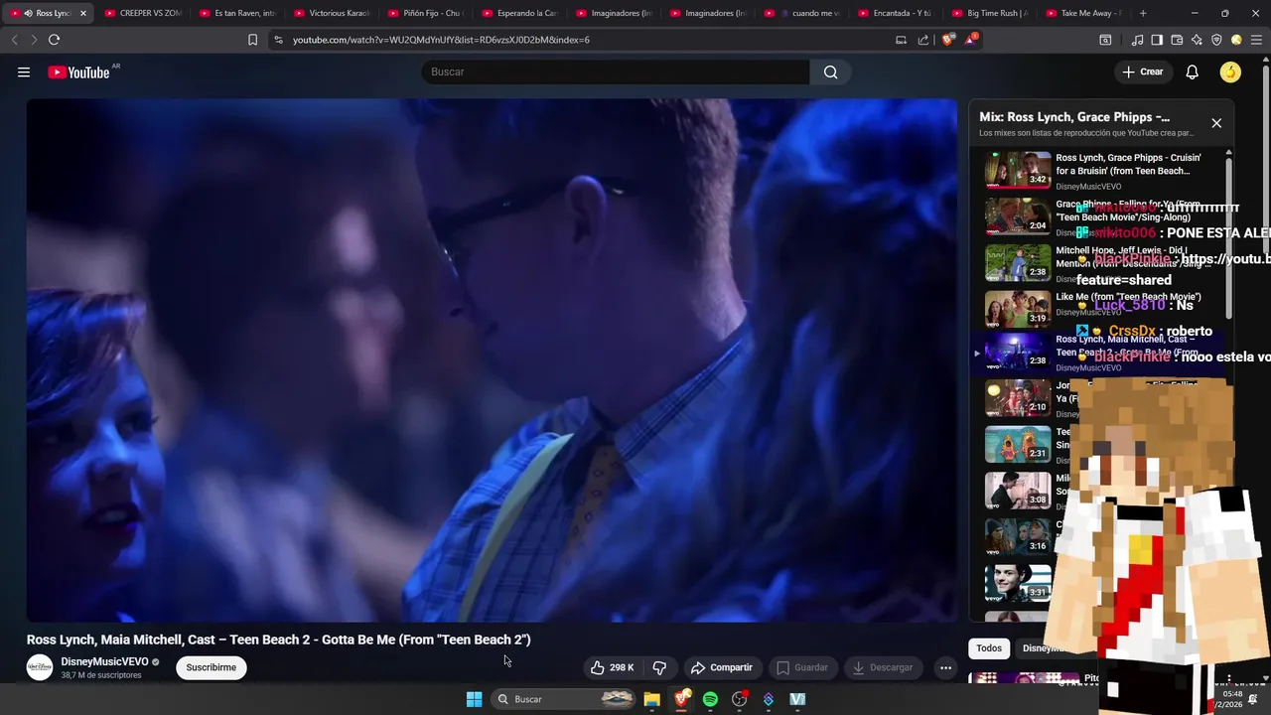Switch to the Big Time Rush tab

click(x=991, y=13)
